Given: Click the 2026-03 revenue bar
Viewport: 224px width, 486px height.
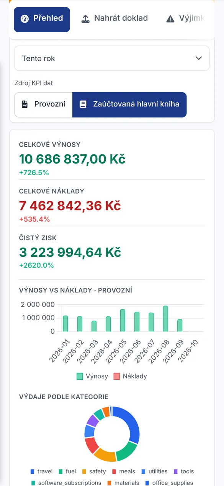Looking at the screenshot, I should point(94,326).
